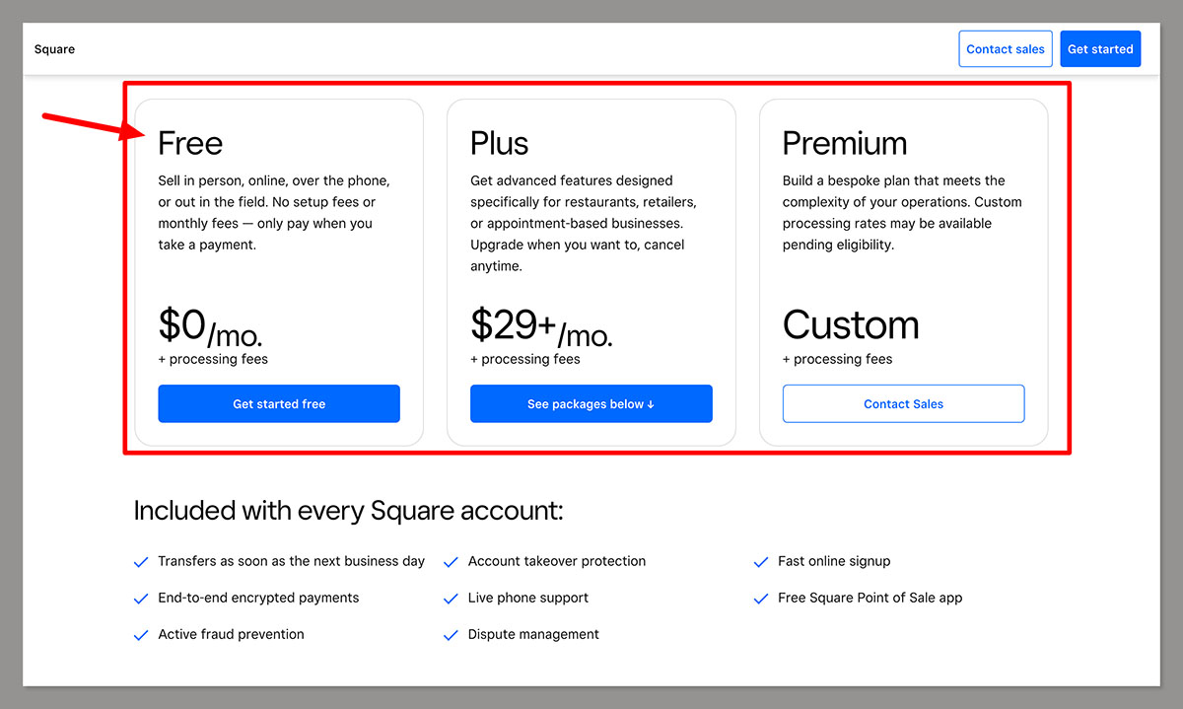Screen dimensions: 1183x709
Task: Click the checkmark beside "End-to-end encrypted payments"
Action: coord(141,598)
